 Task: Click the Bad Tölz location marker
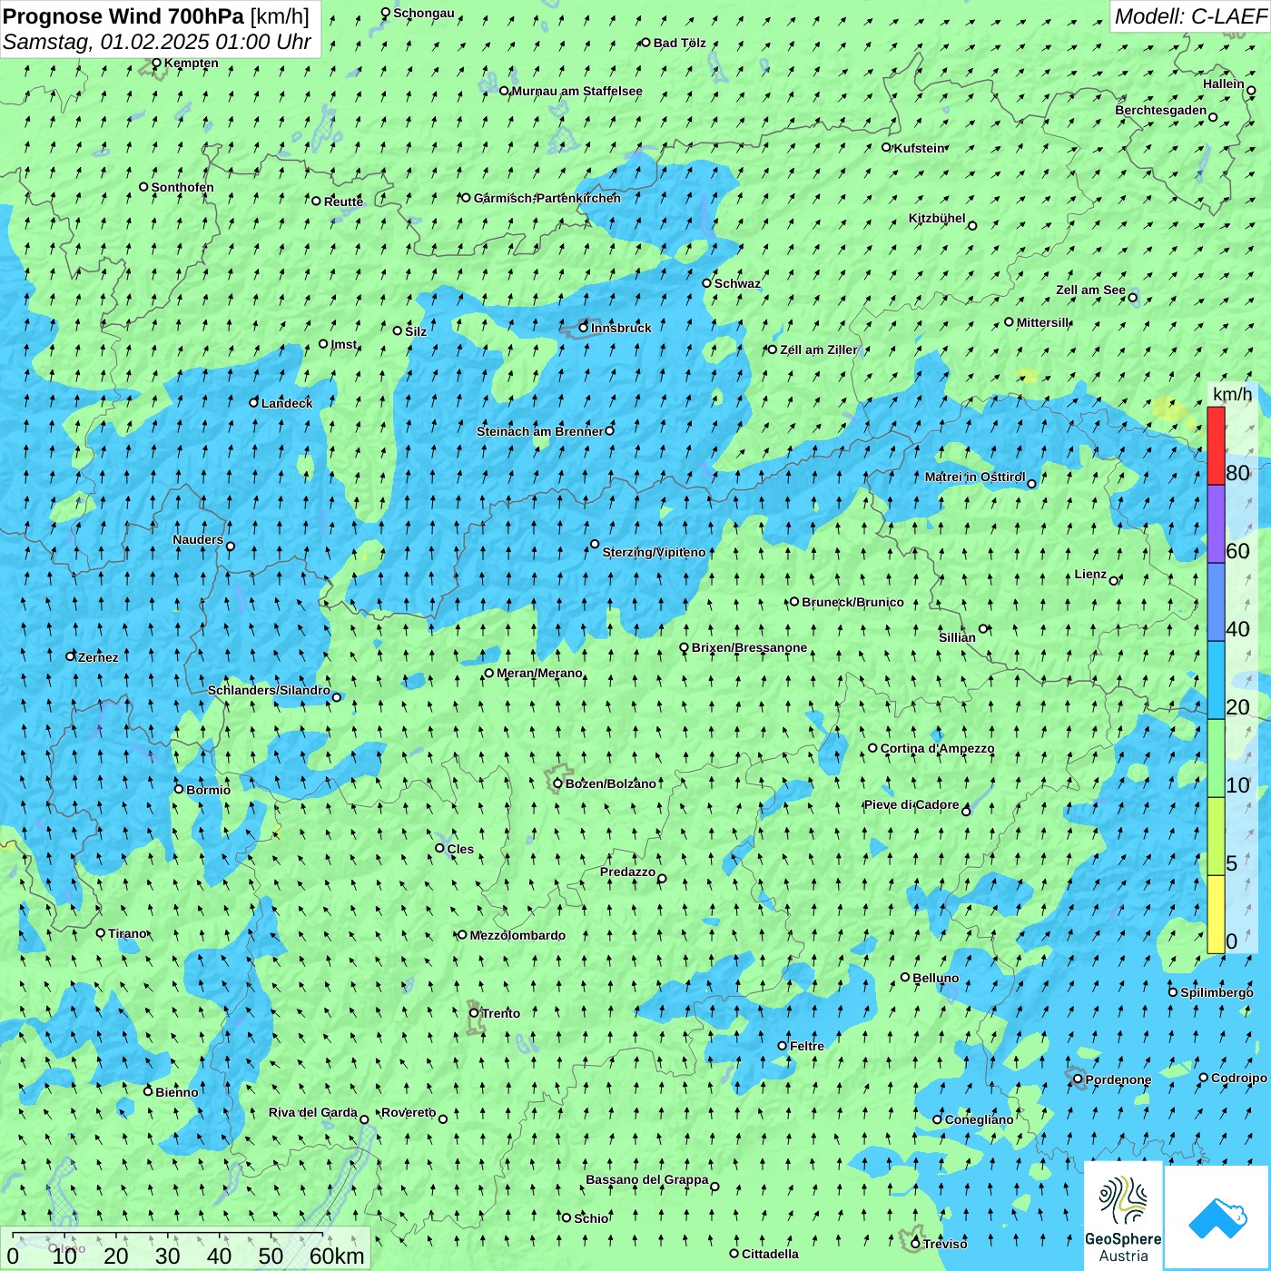[x=646, y=43]
